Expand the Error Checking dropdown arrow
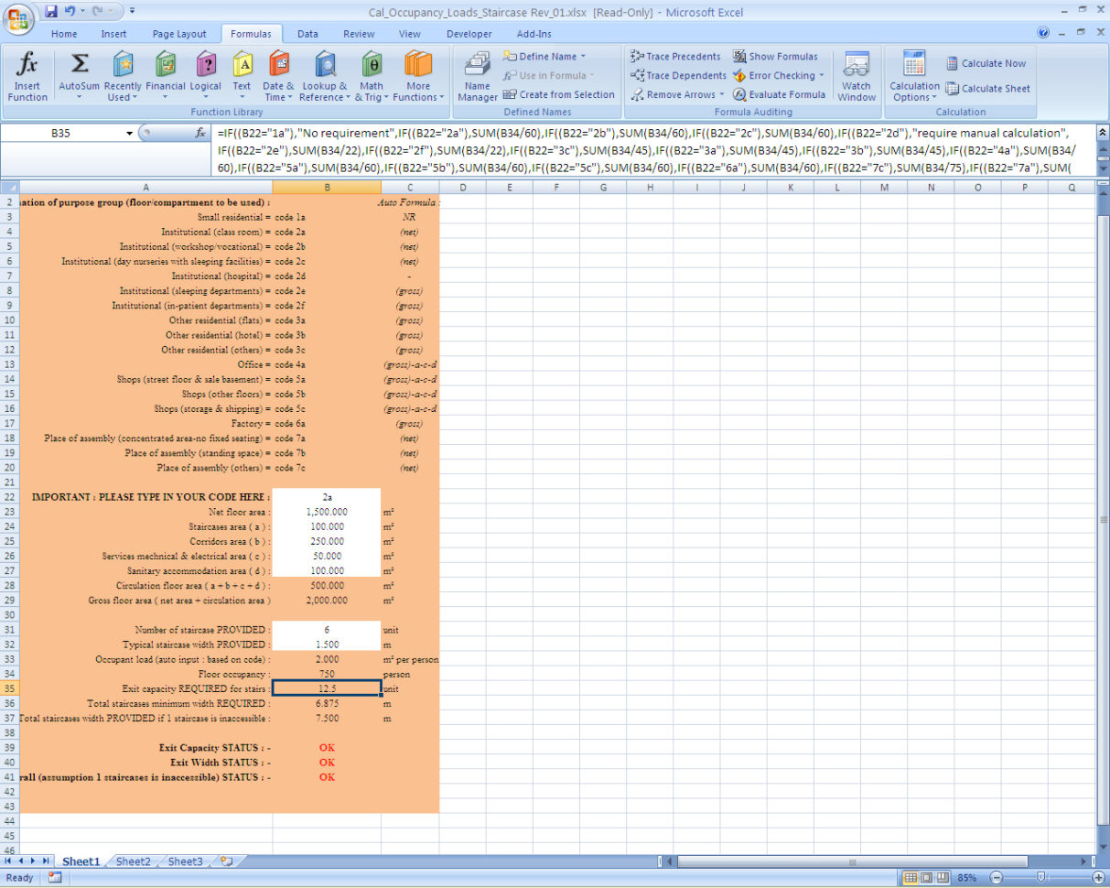 coord(819,75)
